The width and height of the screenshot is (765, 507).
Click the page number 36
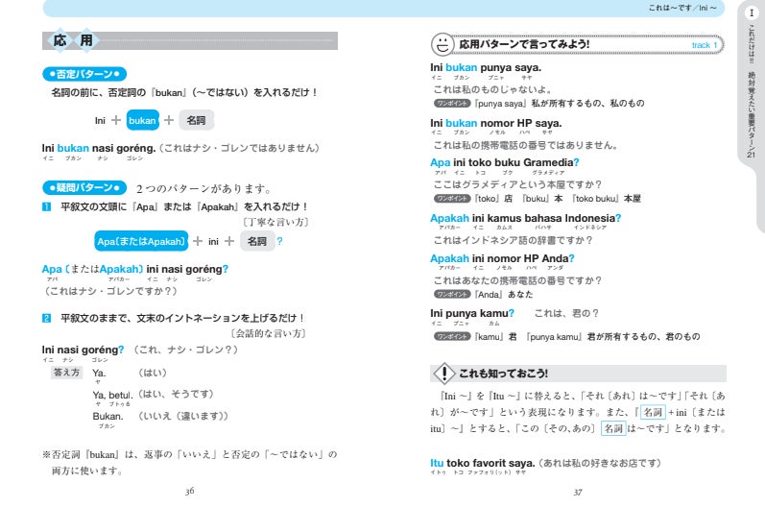pyautogui.click(x=190, y=491)
